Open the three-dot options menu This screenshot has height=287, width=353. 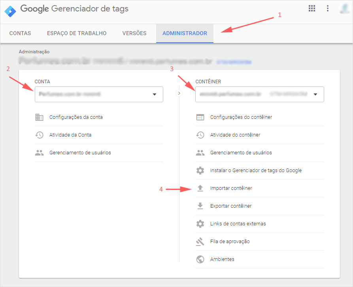click(x=328, y=8)
